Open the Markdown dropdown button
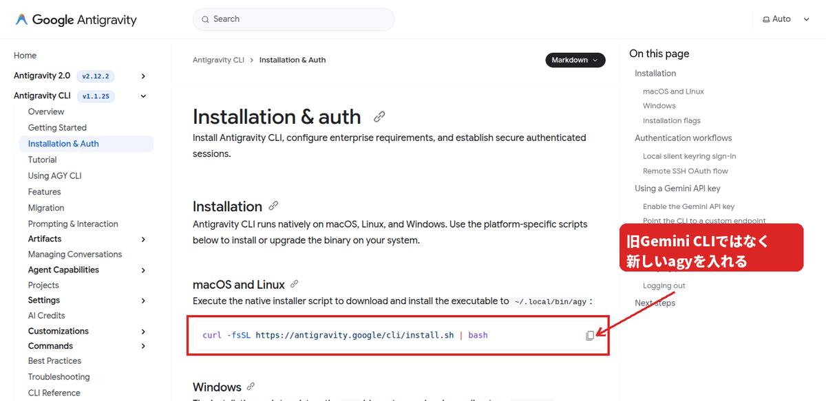826x401 pixels. click(575, 60)
